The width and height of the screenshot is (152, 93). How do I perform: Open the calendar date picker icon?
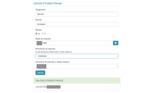click(x=116, y=43)
